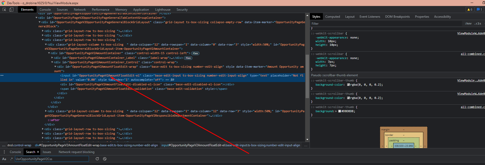This screenshot has height=165, width=485.
Task: Collapse the grid-layout-column AmountContainer item div
Action: click(46, 45)
